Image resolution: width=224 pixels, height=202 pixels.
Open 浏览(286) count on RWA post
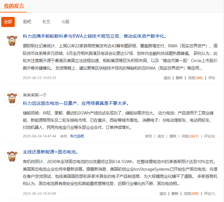[195, 78]
